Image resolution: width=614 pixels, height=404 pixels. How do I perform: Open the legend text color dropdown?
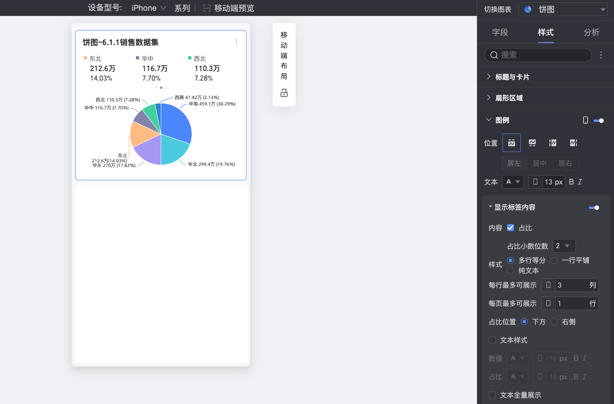pyautogui.click(x=513, y=182)
